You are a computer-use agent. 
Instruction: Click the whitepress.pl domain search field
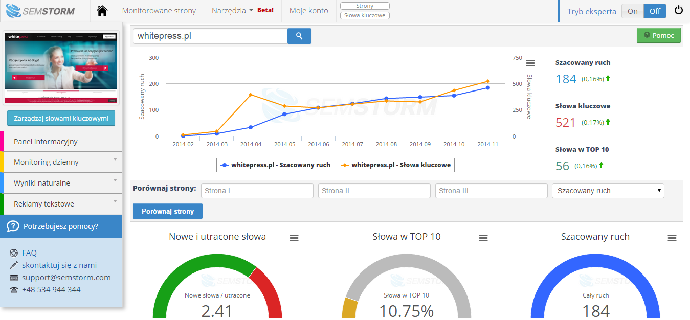coord(210,36)
